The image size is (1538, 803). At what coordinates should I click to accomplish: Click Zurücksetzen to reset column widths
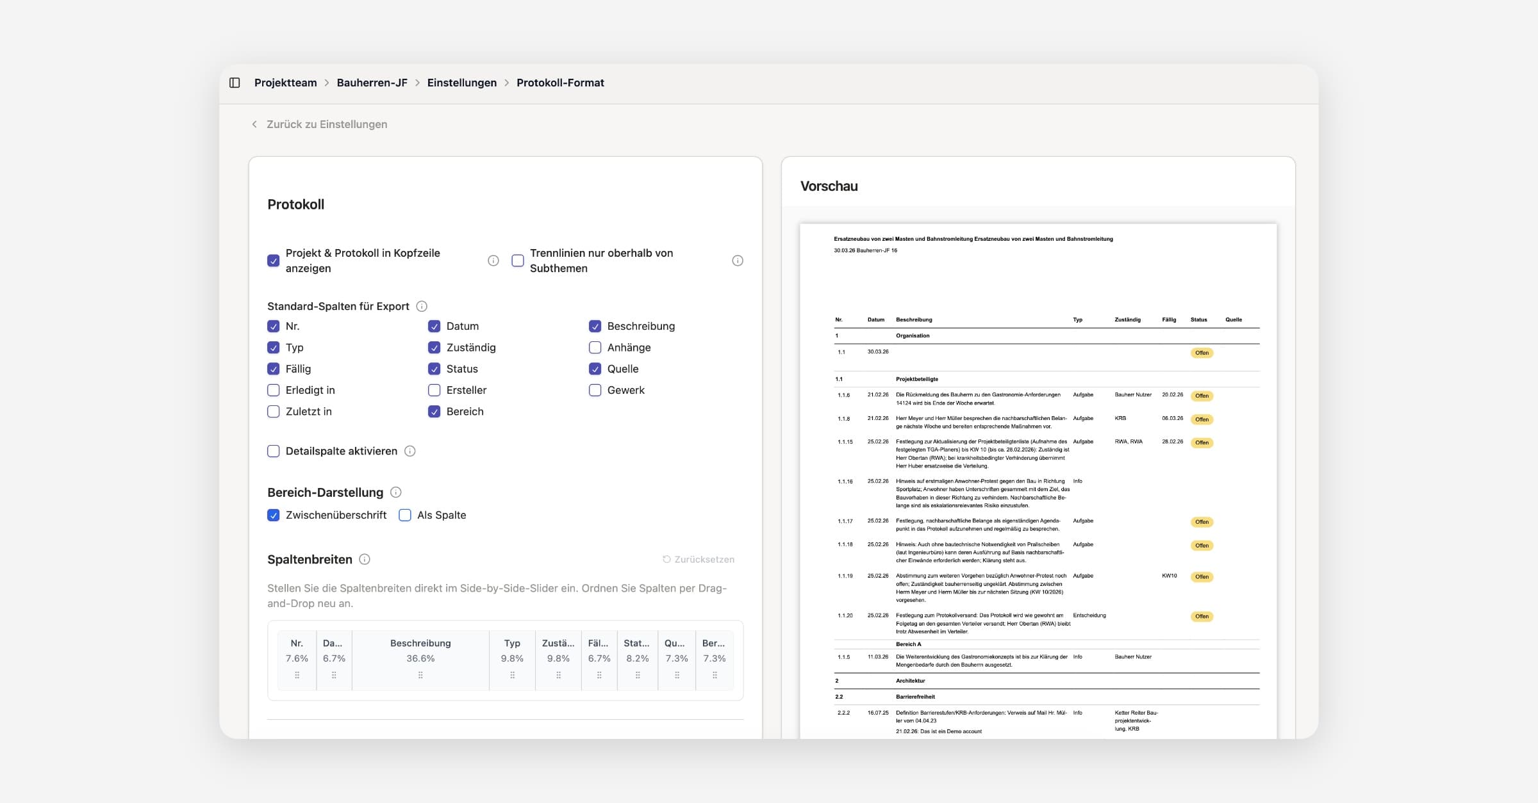coord(699,559)
